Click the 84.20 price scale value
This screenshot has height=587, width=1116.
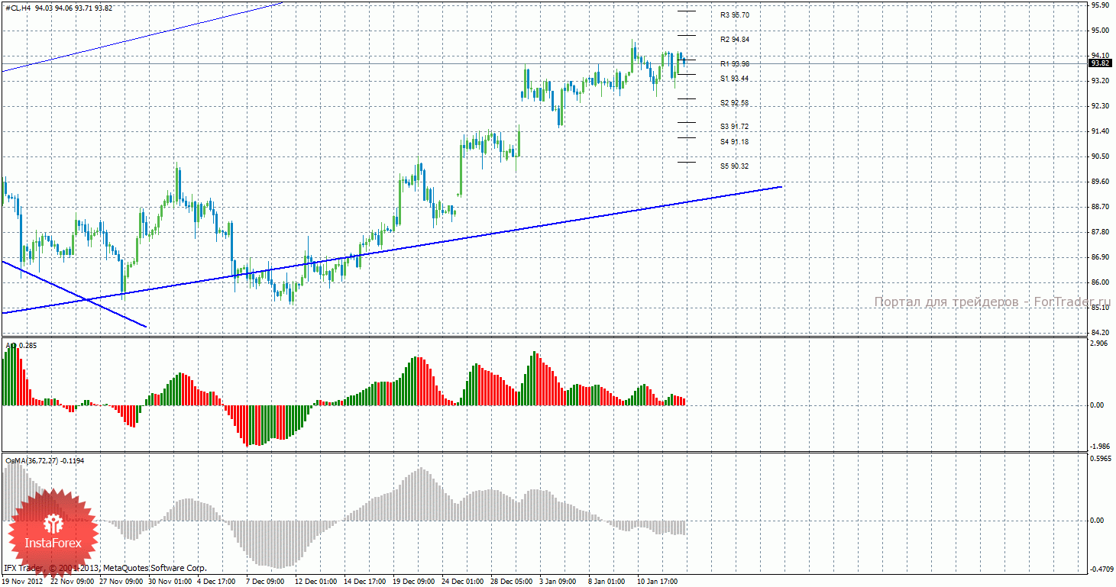coord(1100,333)
